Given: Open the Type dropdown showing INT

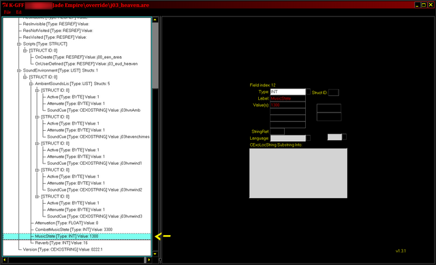Looking at the screenshot, I should click(x=287, y=92).
